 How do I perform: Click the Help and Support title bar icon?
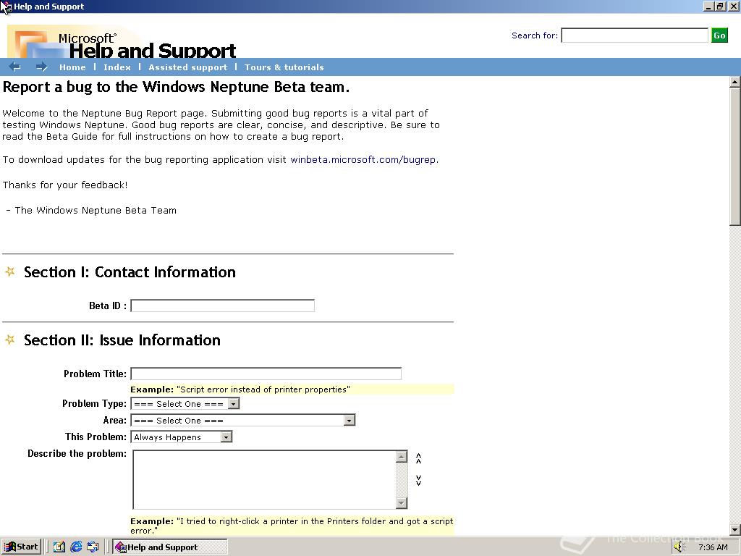(7, 7)
